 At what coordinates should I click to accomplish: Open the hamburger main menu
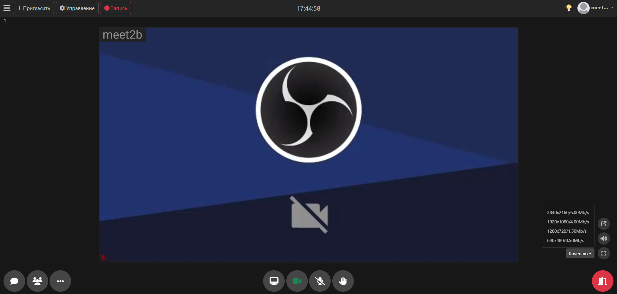click(7, 8)
